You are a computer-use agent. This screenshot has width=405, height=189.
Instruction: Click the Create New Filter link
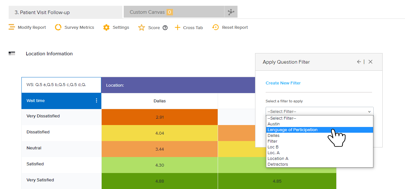tap(283, 83)
